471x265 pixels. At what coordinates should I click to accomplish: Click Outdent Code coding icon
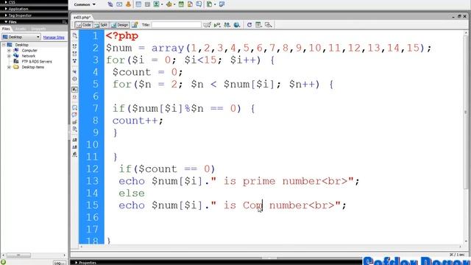coord(75,147)
